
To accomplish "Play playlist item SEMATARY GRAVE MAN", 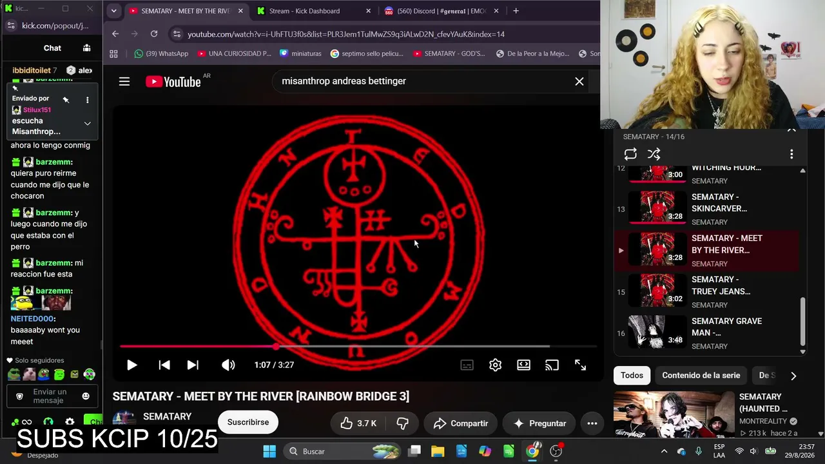I will (x=706, y=333).
